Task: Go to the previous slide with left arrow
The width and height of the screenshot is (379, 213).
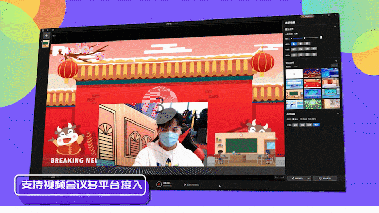Action: (x=276, y=177)
